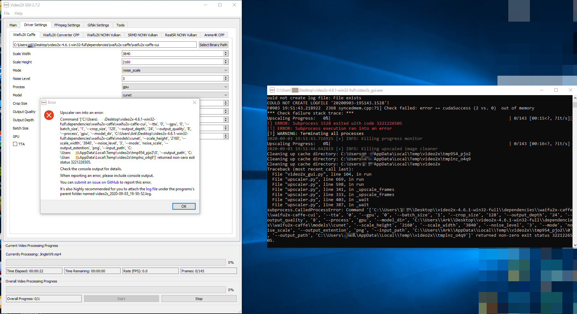The width and height of the screenshot is (577, 314).
Task: Open the File menu
Action: (x=7, y=13)
